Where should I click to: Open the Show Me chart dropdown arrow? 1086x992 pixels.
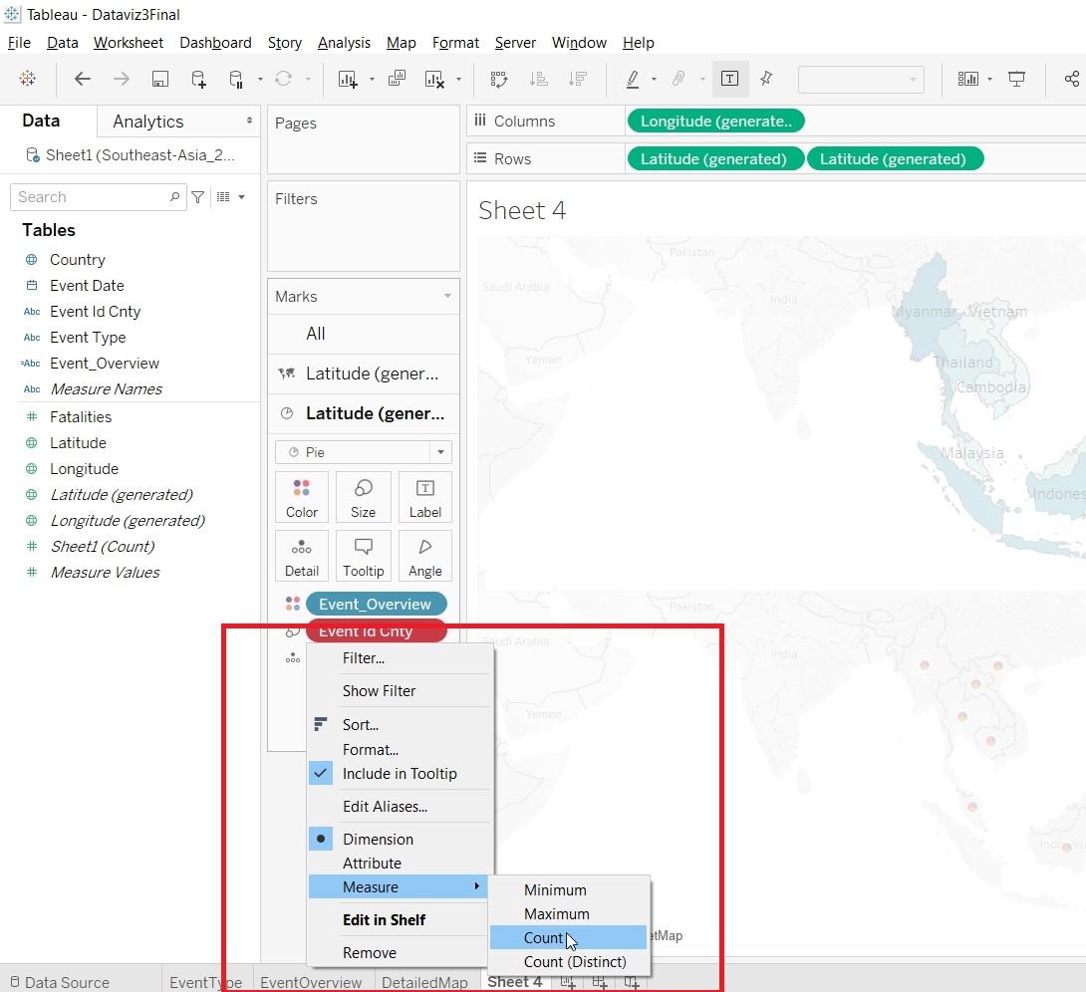point(989,80)
